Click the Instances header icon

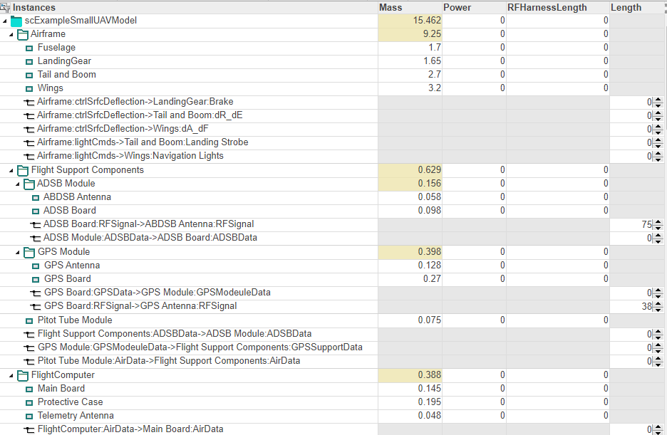pos(5,7)
